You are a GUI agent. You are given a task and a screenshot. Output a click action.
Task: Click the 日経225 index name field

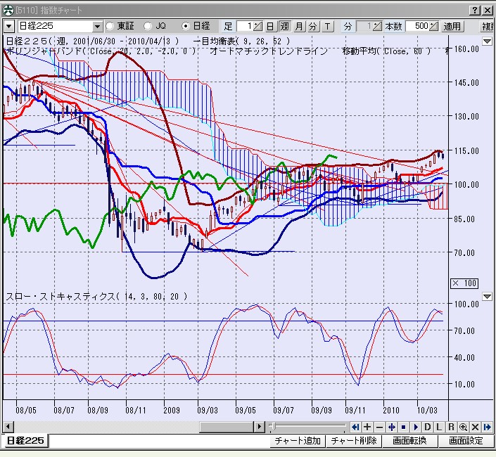point(56,26)
